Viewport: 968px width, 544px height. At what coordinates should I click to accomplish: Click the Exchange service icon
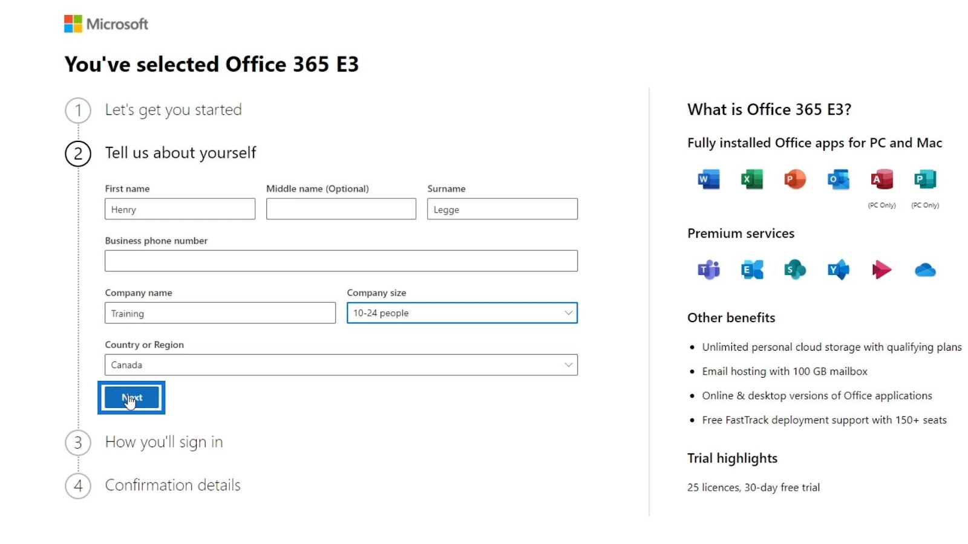coord(752,270)
